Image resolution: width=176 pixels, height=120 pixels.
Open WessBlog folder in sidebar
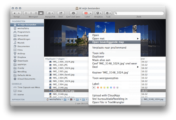[x=27, y=72]
